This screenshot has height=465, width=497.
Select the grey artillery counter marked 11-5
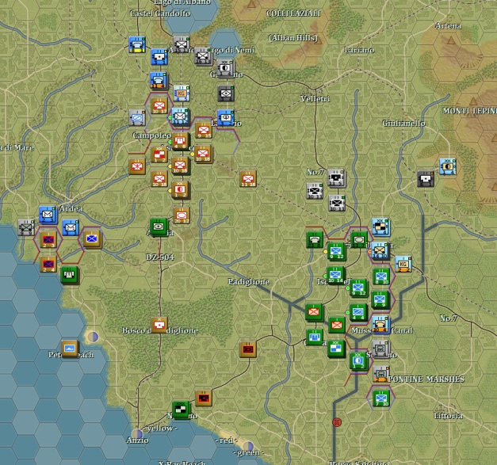click(336, 179)
